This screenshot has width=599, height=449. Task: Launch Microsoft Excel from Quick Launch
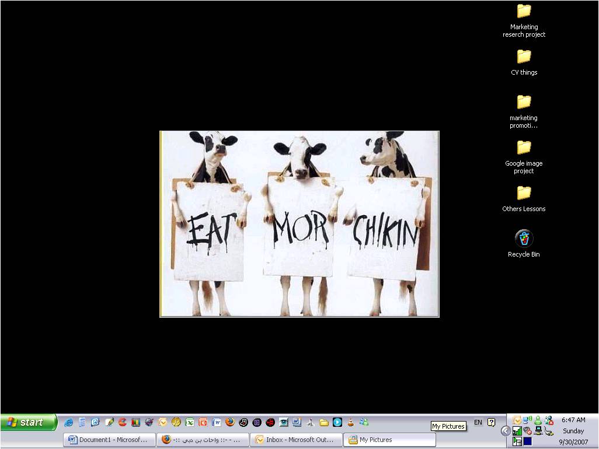pos(190,422)
